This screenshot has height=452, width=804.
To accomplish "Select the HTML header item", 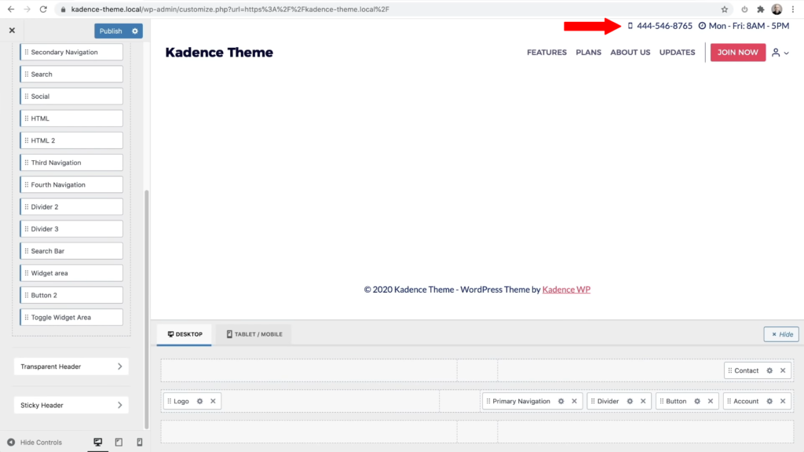I will click(x=71, y=118).
